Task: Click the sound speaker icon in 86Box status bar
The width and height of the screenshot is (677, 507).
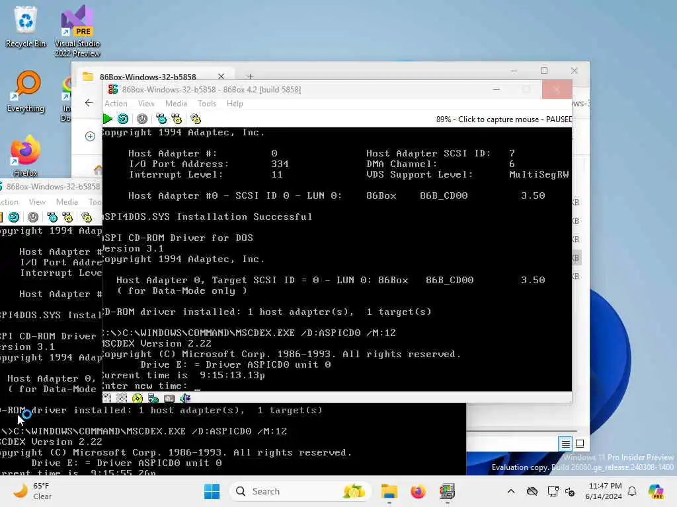Action: (185, 398)
